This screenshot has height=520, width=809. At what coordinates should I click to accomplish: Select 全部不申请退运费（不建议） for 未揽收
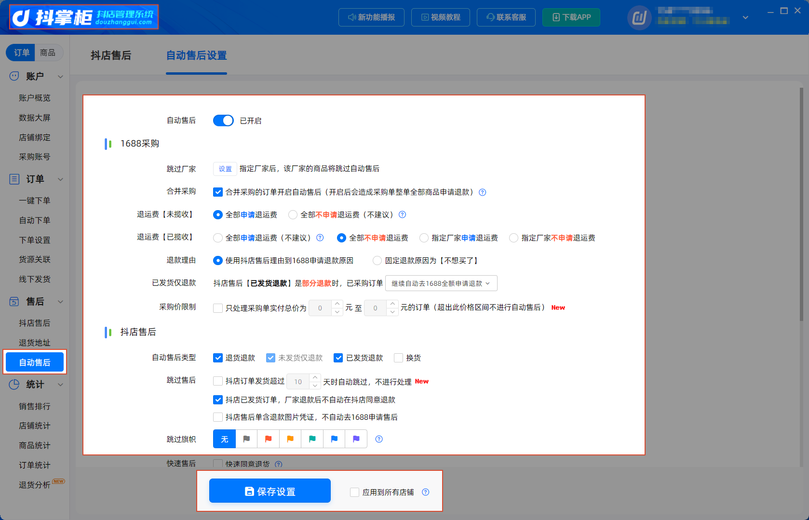click(x=293, y=215)
